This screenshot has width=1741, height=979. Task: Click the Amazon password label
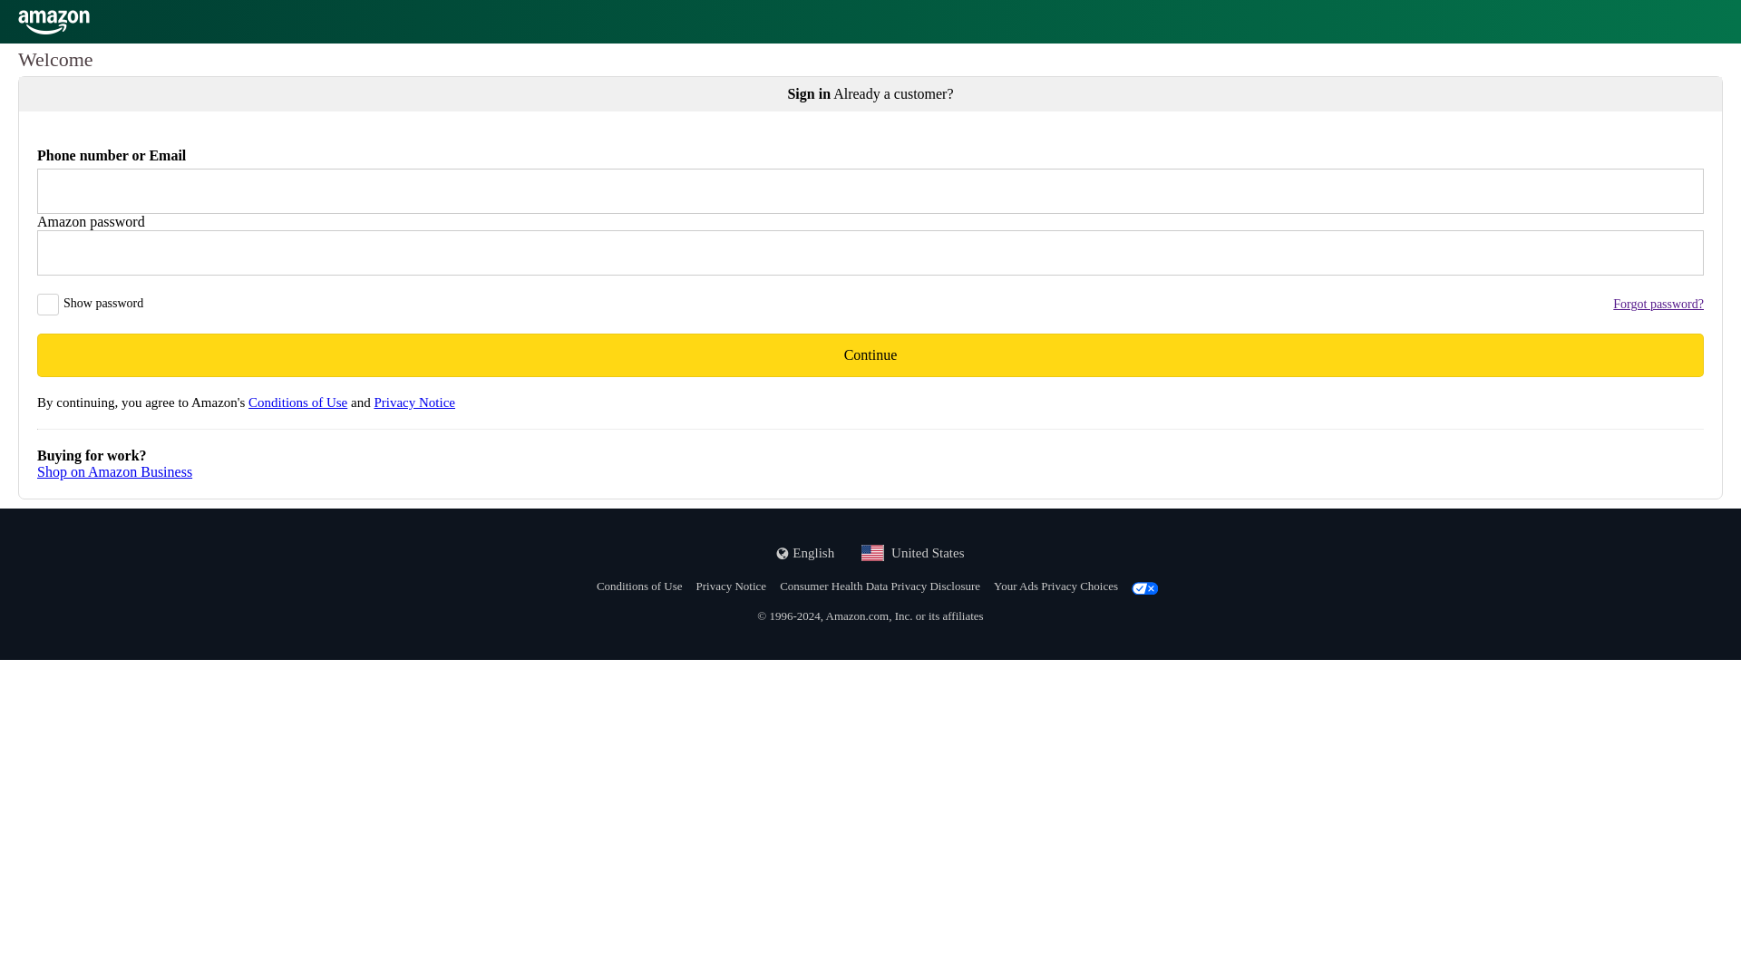[91, 222]
